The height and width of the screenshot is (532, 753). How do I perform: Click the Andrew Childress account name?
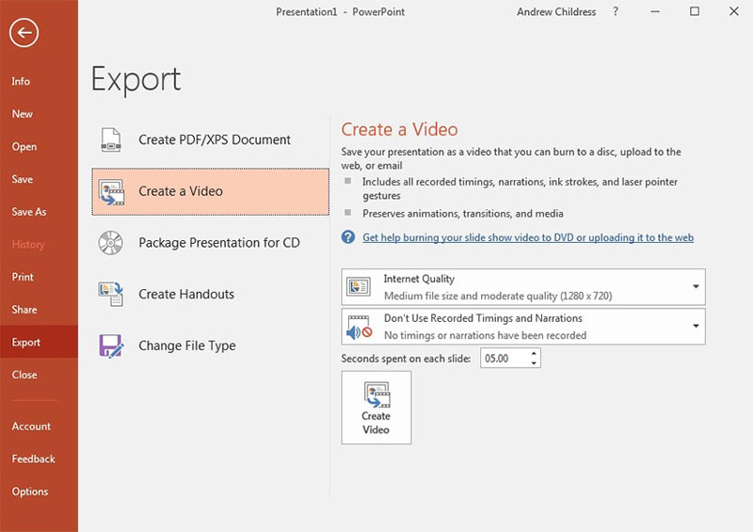pyautogui.click(x=556, y=12)
